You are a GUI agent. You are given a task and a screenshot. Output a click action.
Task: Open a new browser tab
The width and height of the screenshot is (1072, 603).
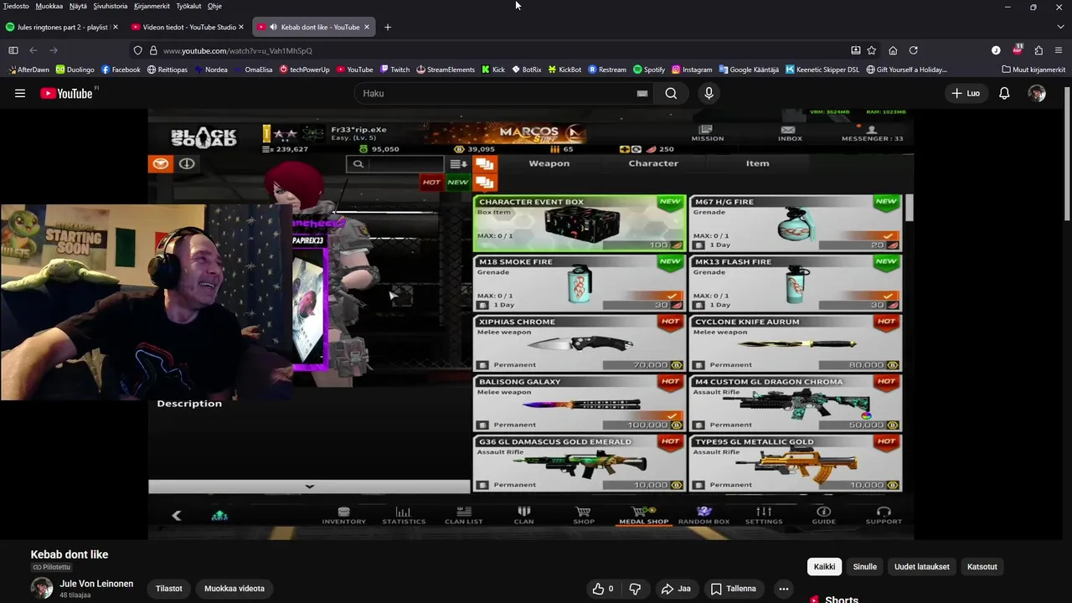click(387, 27)
